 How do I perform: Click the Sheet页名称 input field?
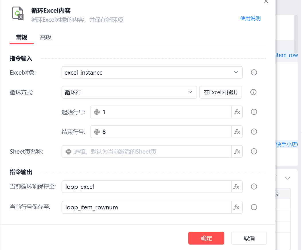pos(147,152)
